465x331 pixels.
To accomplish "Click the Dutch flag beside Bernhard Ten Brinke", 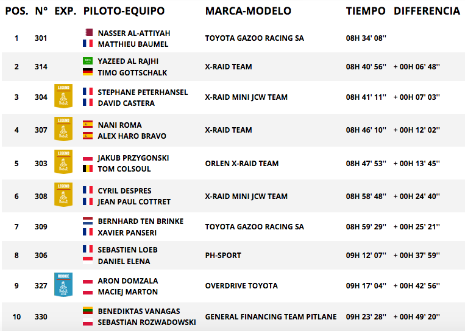I will [x=88, y=221].
